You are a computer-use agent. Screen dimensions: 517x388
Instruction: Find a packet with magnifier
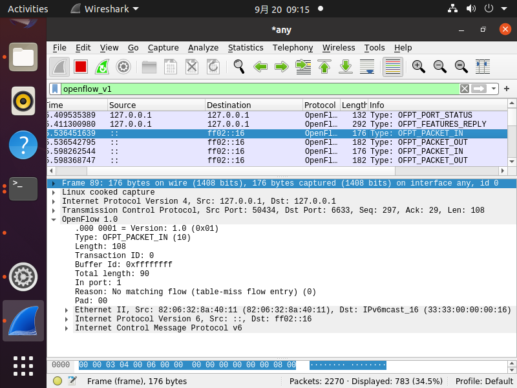click(238, 67)
